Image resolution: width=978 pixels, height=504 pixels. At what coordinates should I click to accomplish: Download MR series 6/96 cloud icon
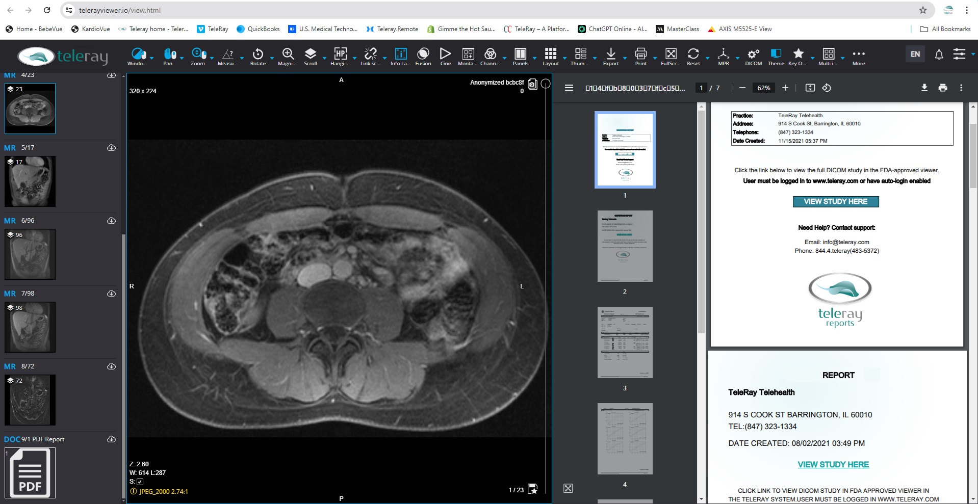[111, 221]
